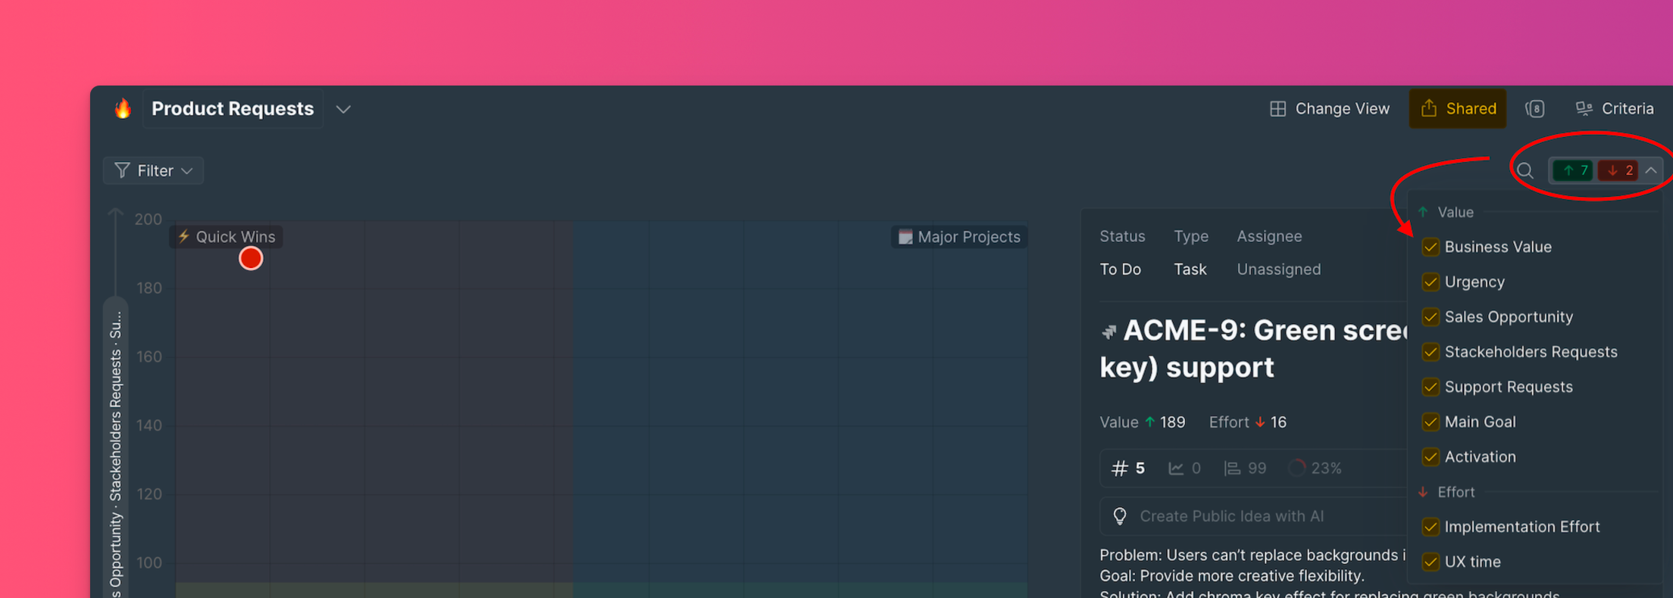The height and width of the screenshot is (598, 1673).
Task: Click the red data point on chart
Action: (251, 259)
